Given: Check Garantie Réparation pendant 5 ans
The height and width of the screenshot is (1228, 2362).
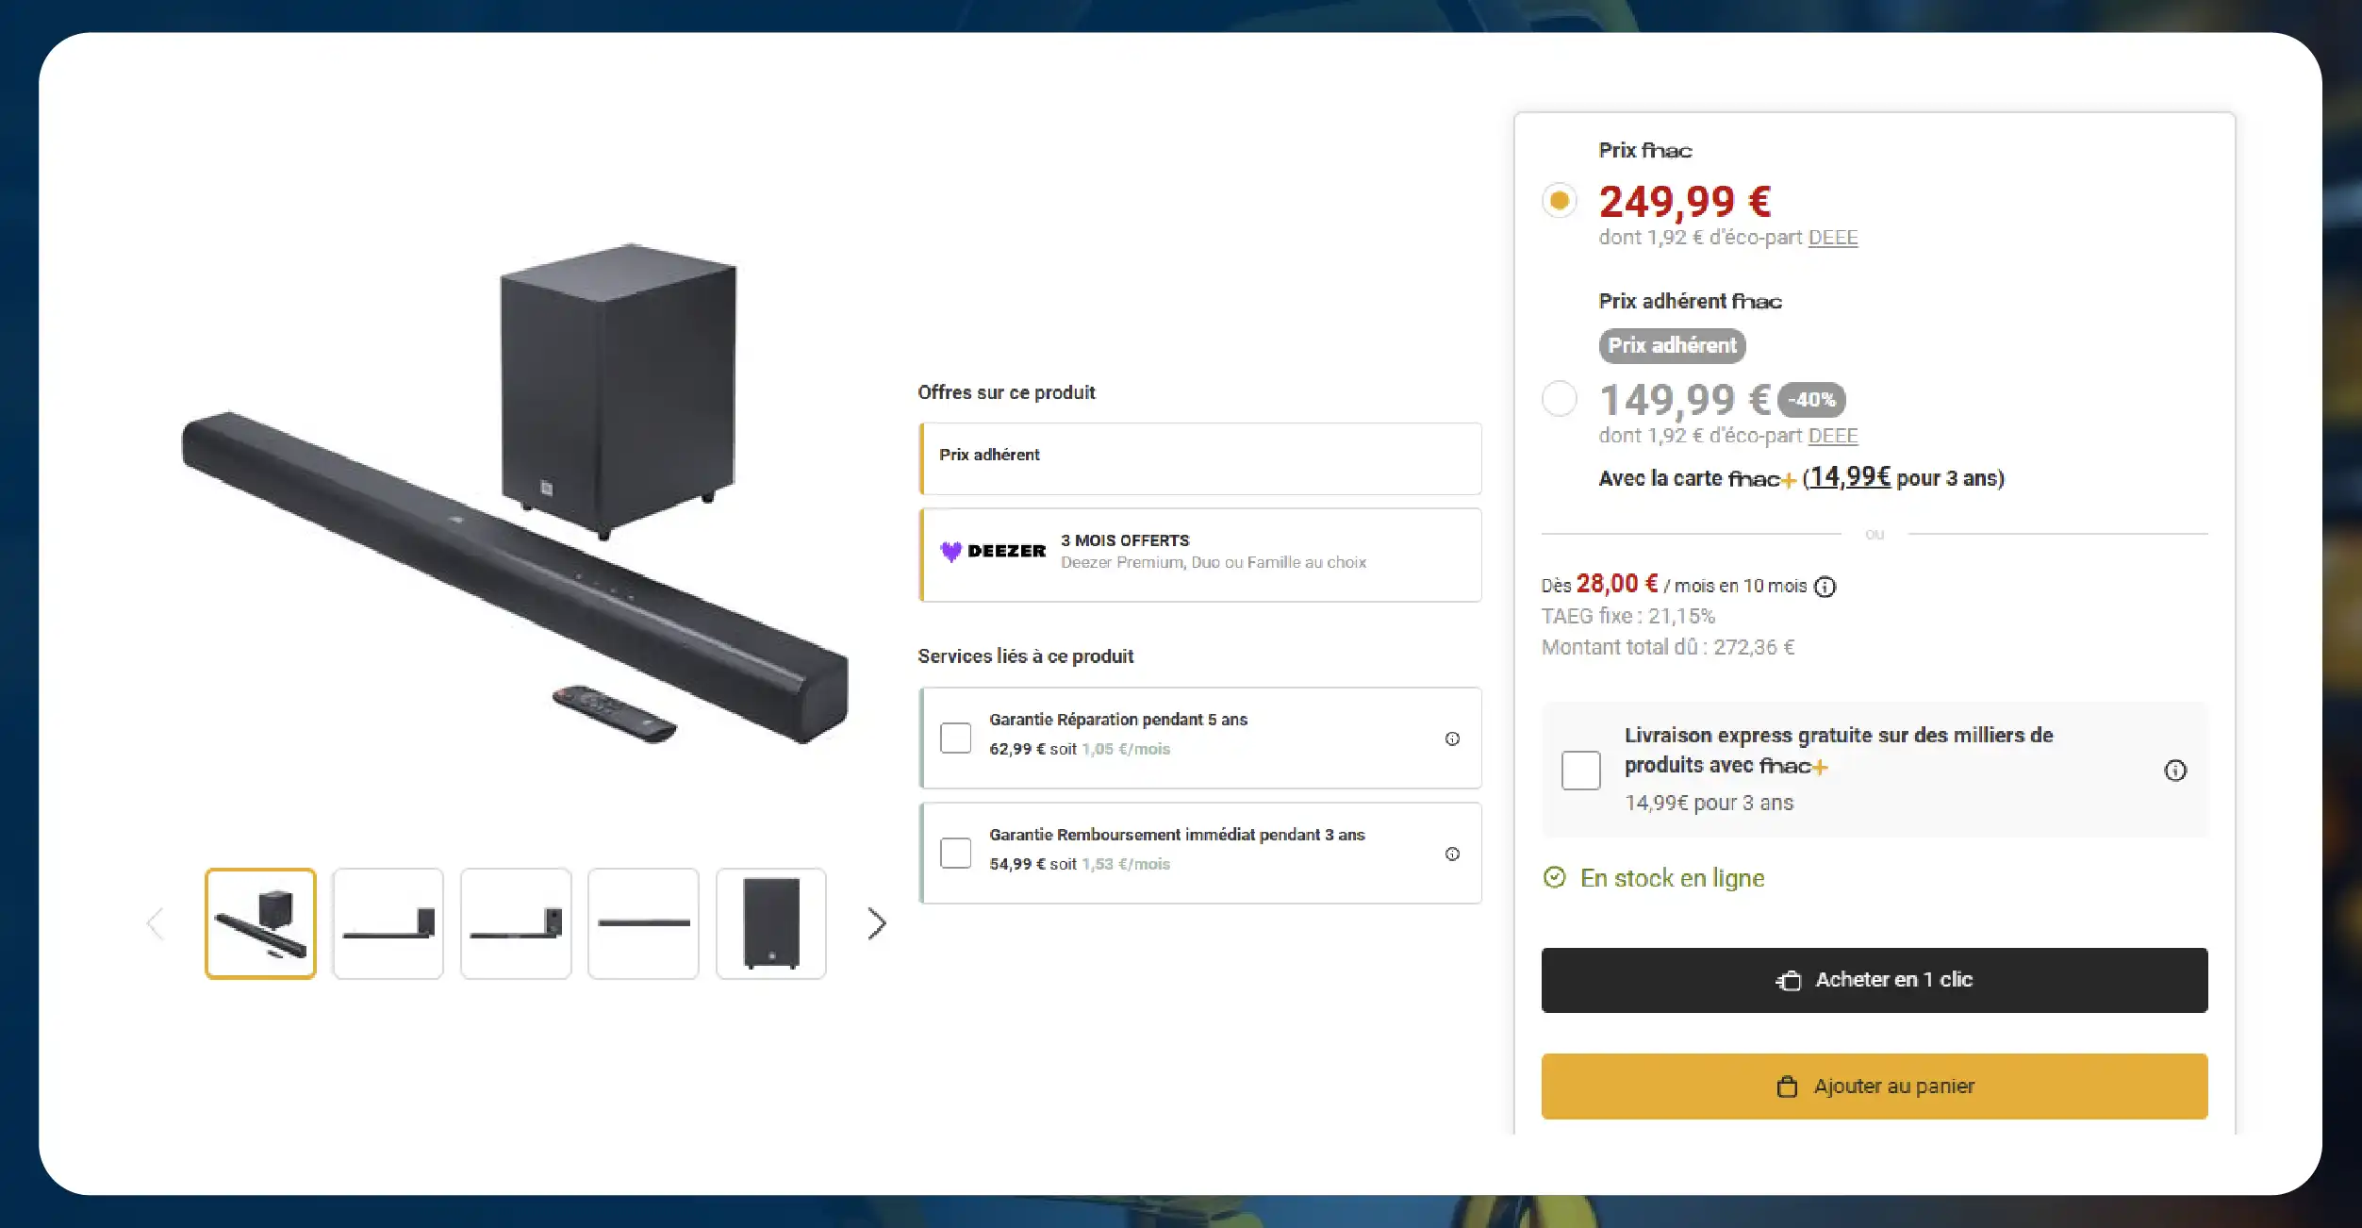Looking at the screenshot, I should (955, 738).
